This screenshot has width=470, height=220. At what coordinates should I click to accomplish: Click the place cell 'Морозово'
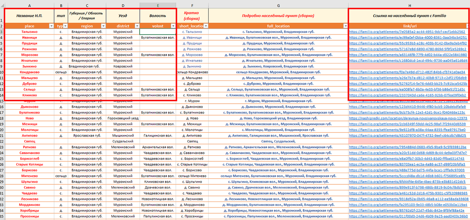30,55
